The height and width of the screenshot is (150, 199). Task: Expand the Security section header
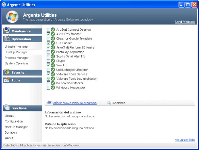pyautogui.click(x=22, y=73)
